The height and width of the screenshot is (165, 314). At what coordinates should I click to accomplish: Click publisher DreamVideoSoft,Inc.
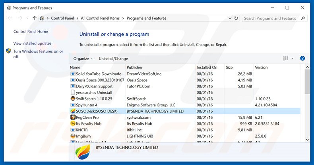[x=144, y=74]
